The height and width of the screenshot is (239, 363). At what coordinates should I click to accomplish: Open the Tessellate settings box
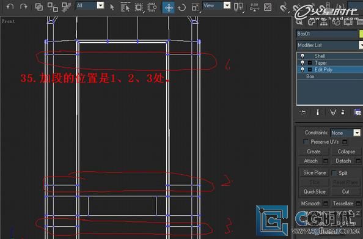[x=358, y=204]
